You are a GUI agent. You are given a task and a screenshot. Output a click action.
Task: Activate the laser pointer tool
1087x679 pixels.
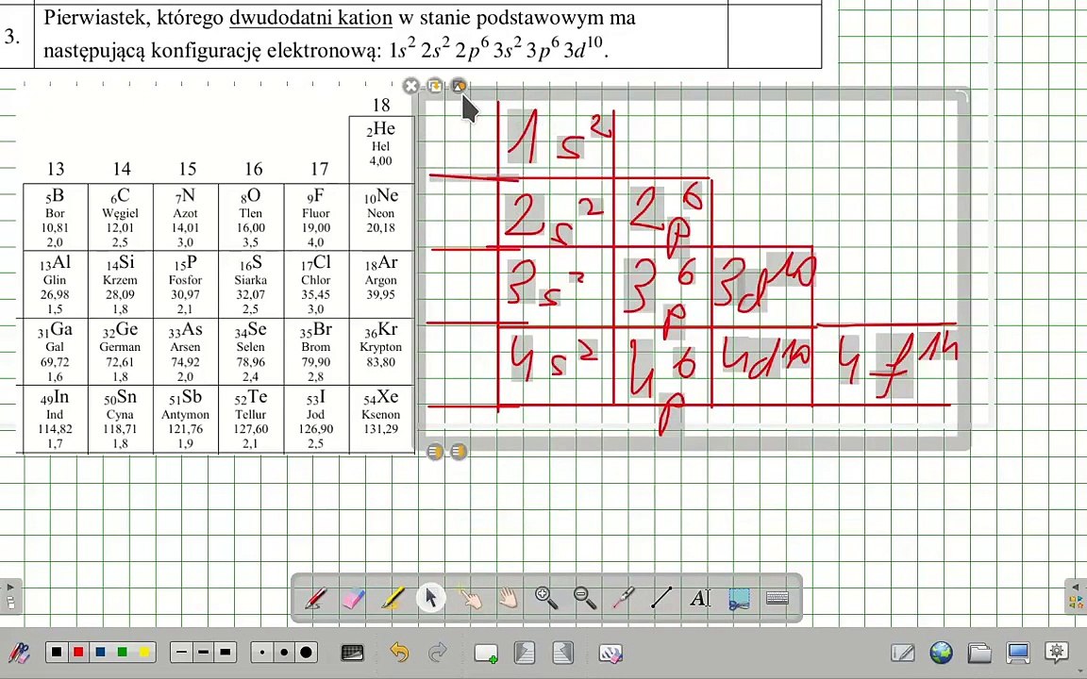pyautogui.click(x=623, y=597)
